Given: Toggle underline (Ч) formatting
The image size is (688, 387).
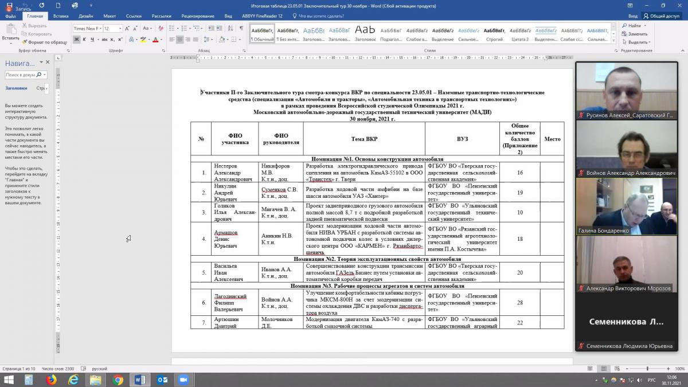Looking at the screenshot, I should click(92, 40).
